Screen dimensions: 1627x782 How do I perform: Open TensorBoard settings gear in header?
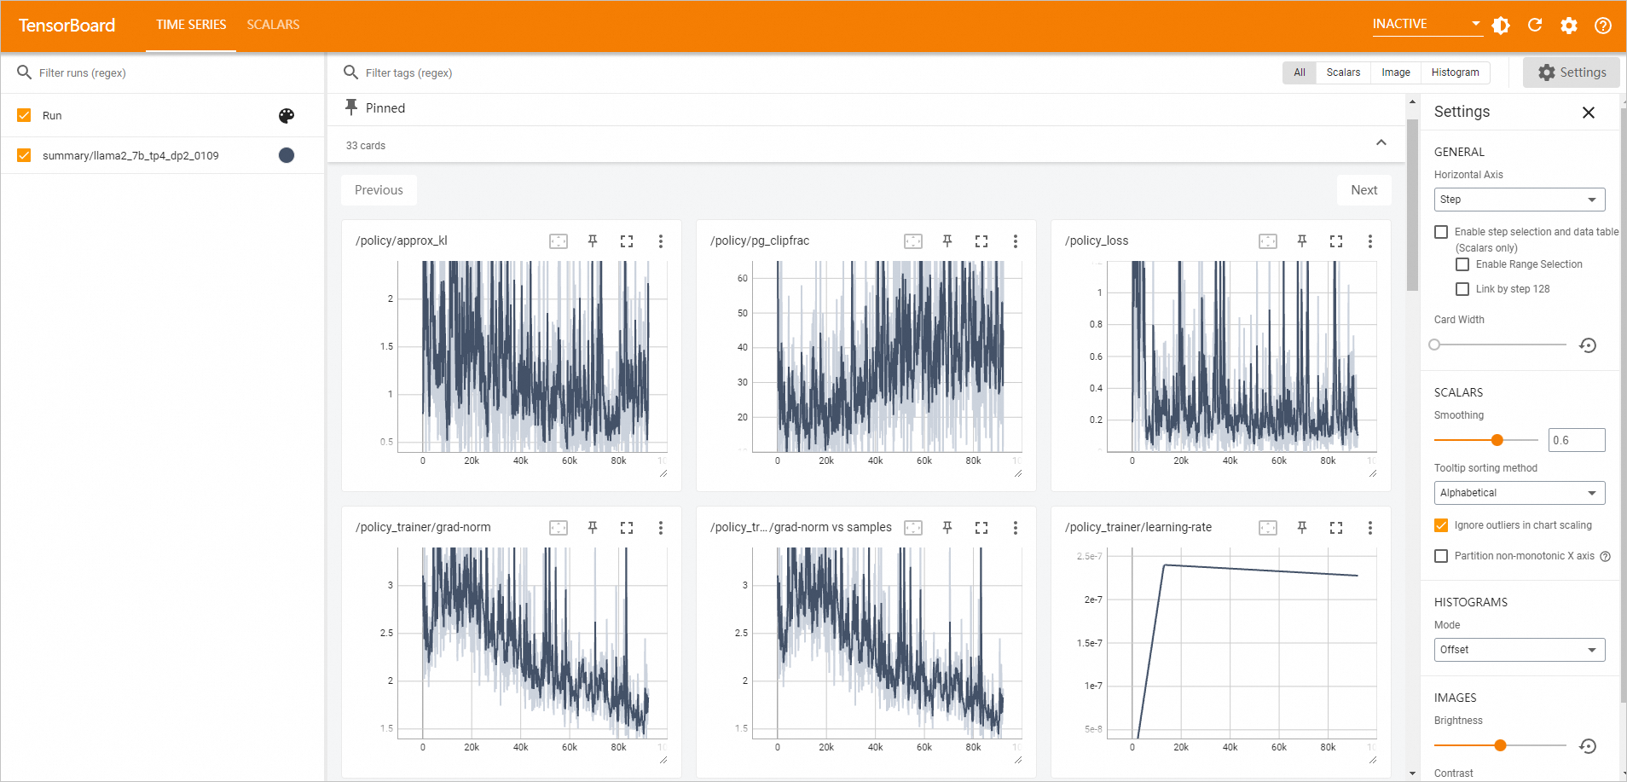pyautogui.click(x=1569, y=26)
